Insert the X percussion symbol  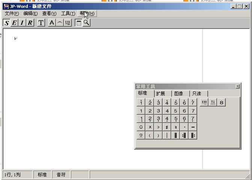149,127
